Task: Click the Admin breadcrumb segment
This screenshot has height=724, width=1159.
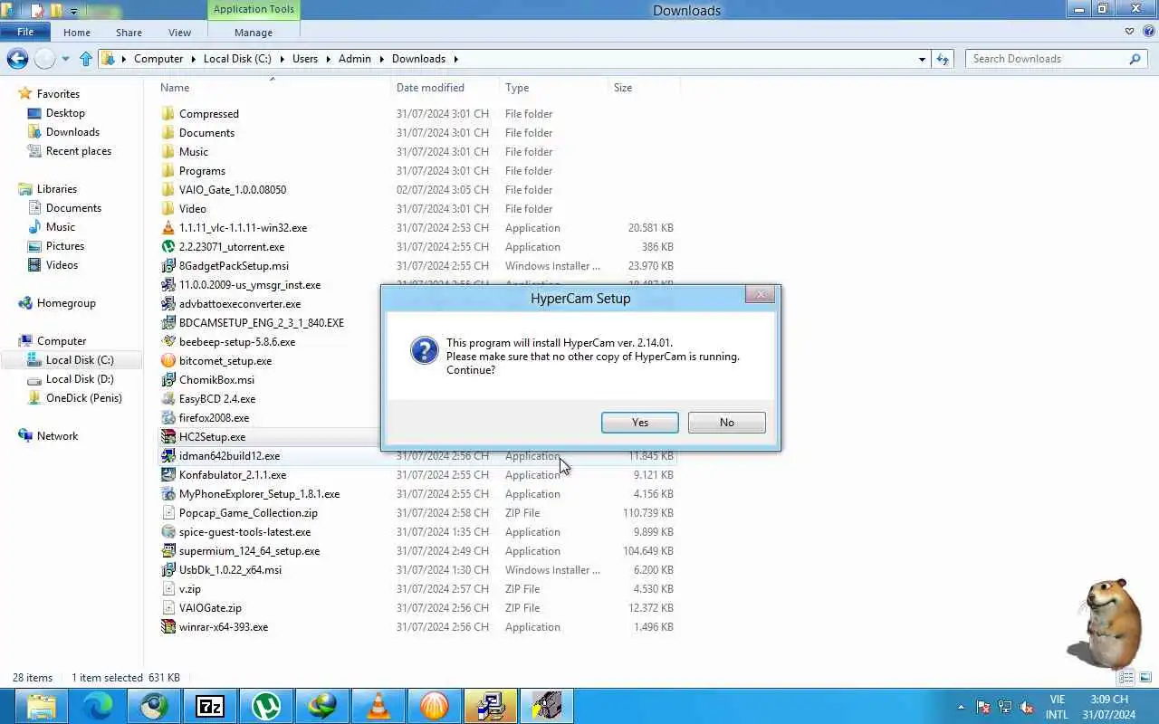Action: (354, 59)
